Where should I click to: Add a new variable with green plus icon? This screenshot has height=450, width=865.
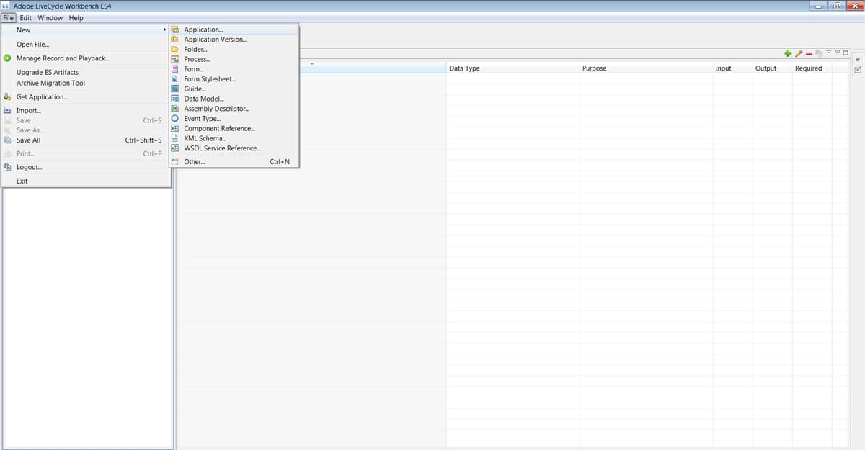point(788,53)
